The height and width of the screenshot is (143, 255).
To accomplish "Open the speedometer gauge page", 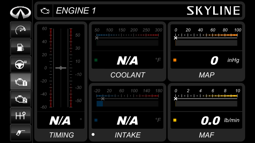I will point(20,30).
